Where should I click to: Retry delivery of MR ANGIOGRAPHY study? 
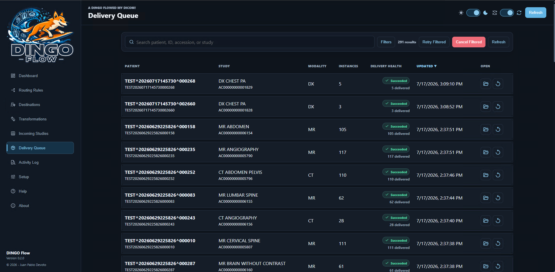[498, 152]
